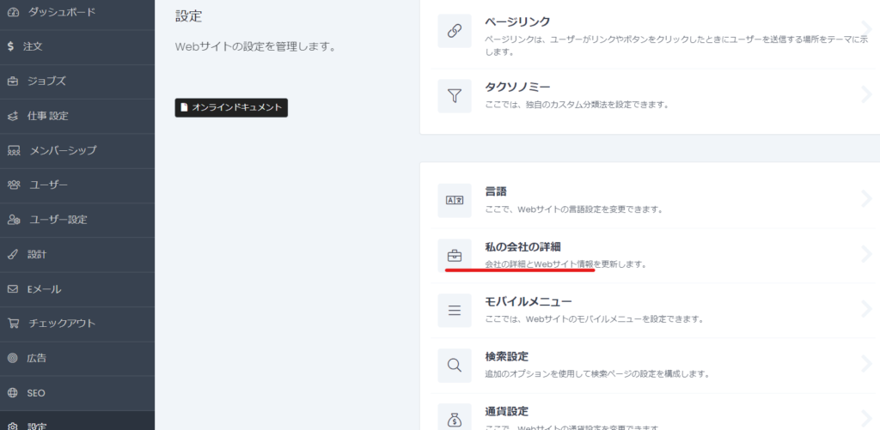
Task: Go to 注文 in the sidebar
Action: point(33,45)
